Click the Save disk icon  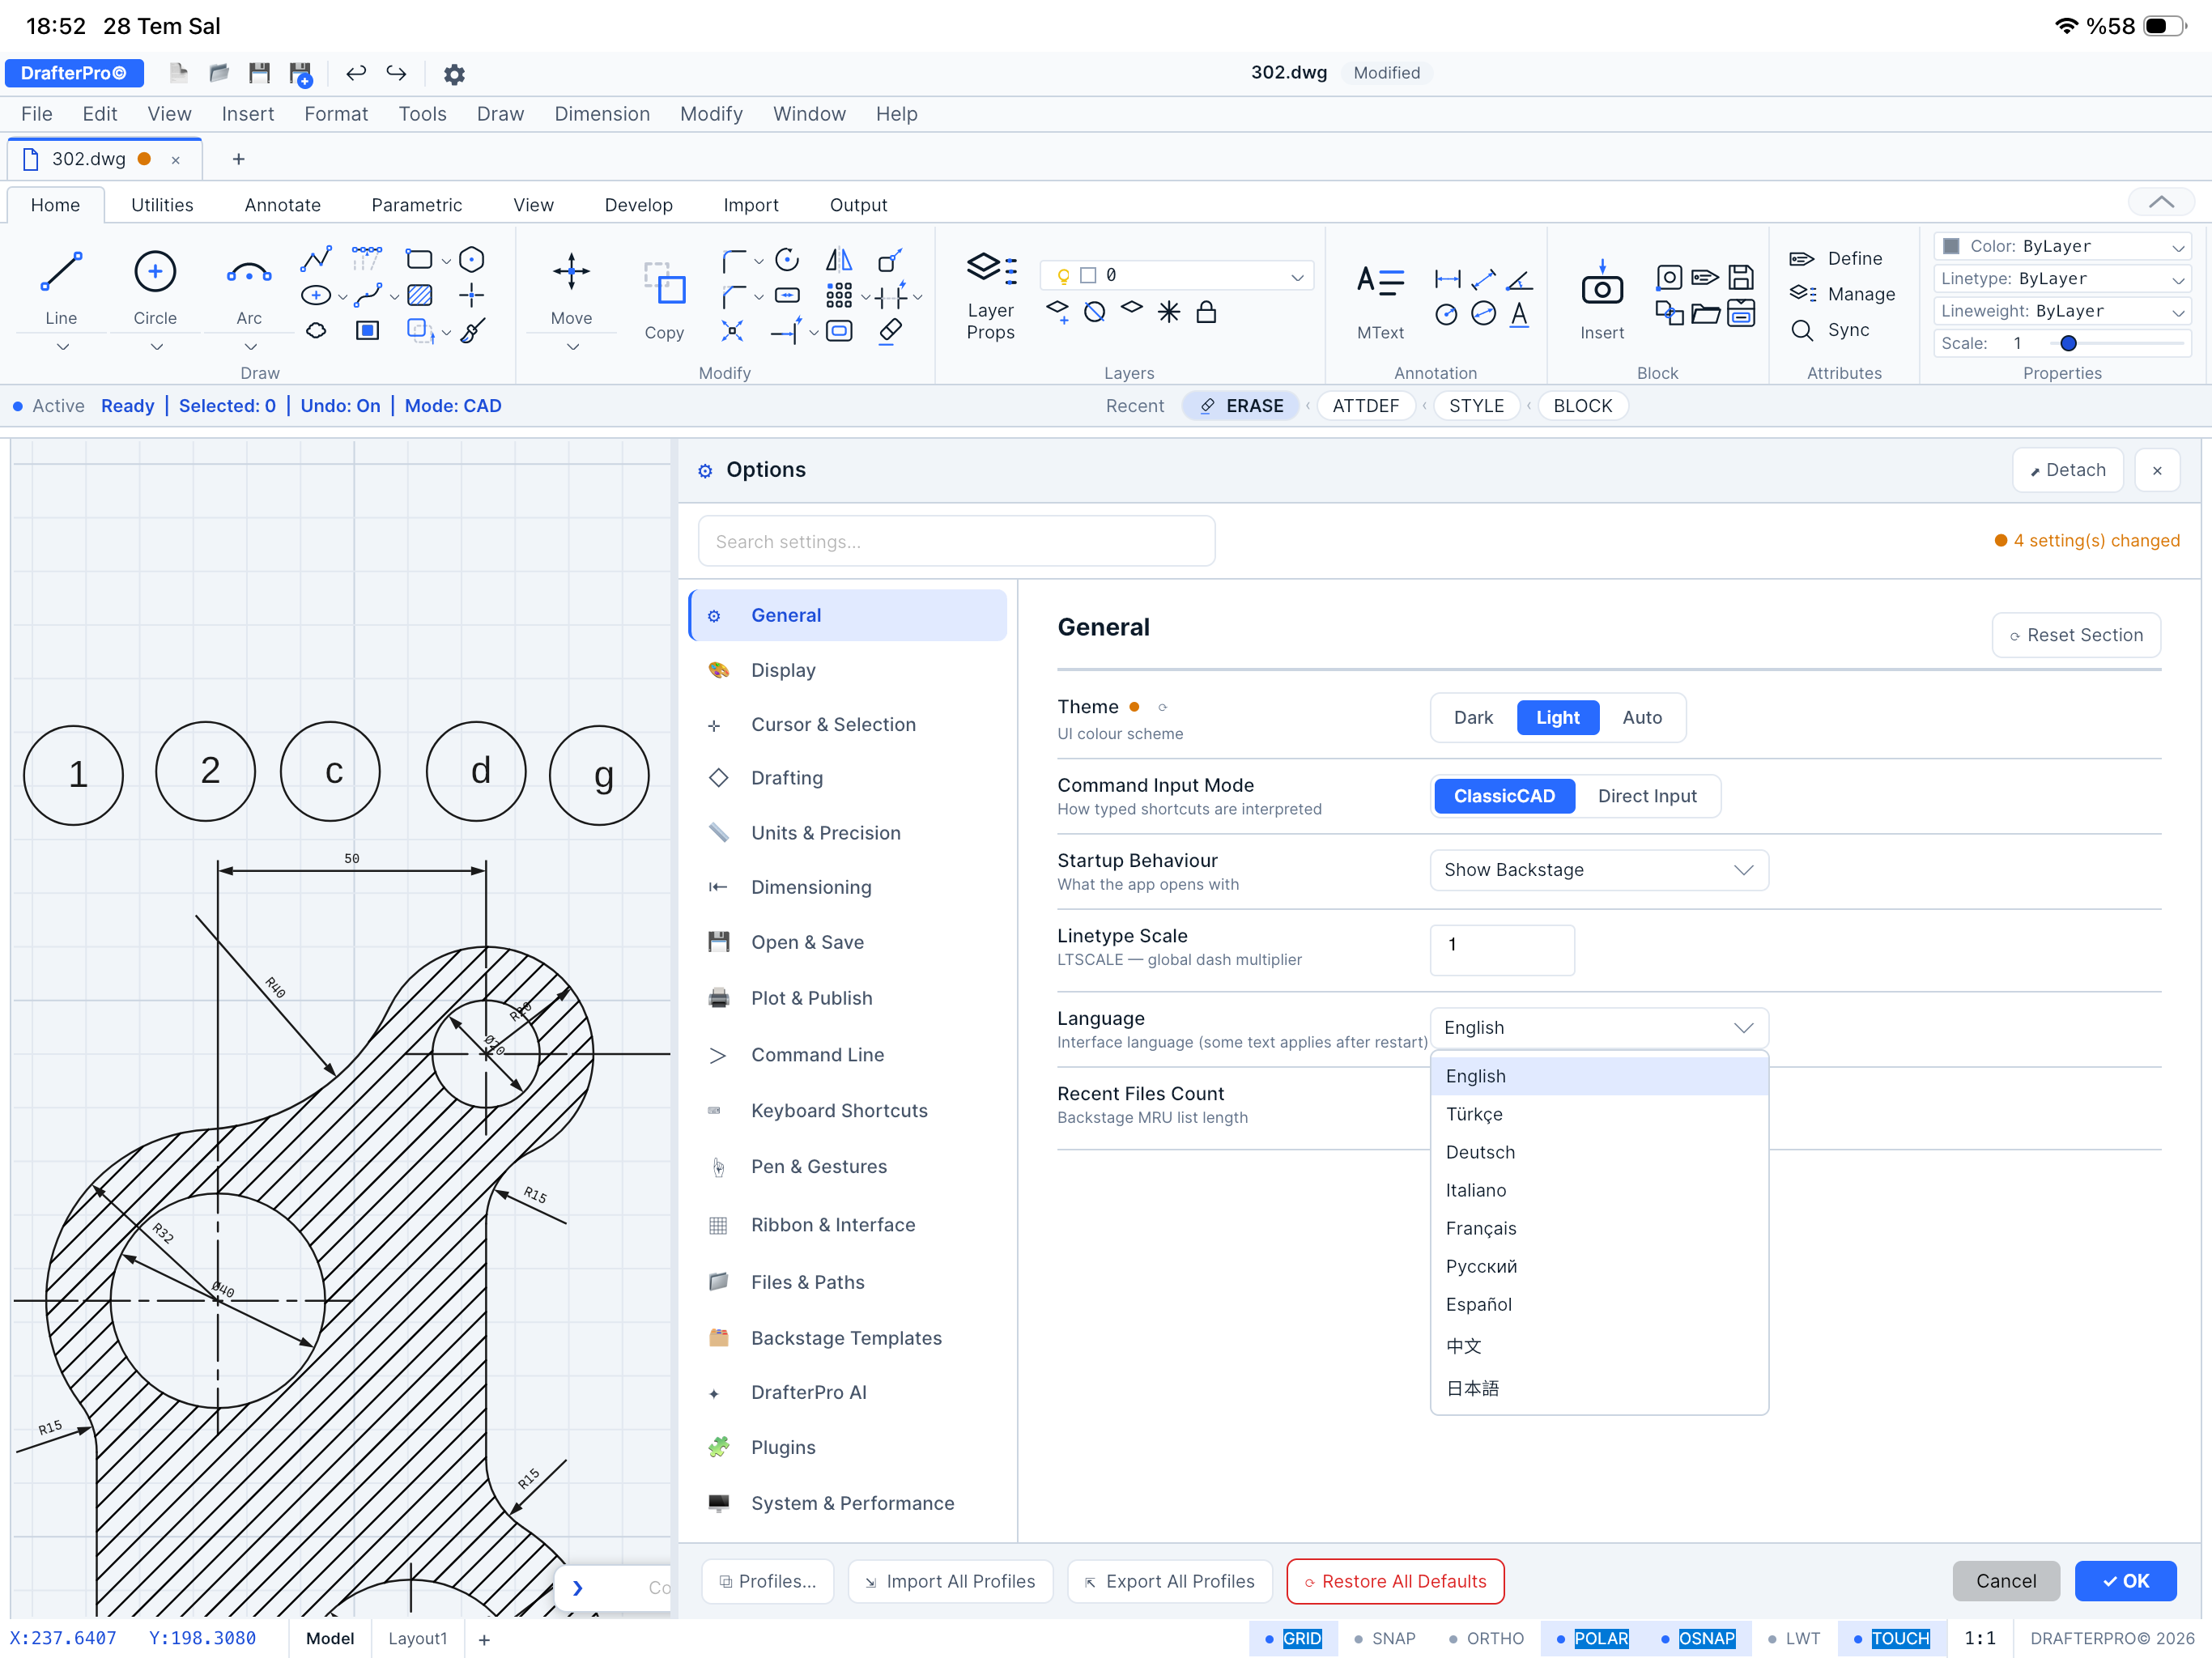[x=260, y=73]
